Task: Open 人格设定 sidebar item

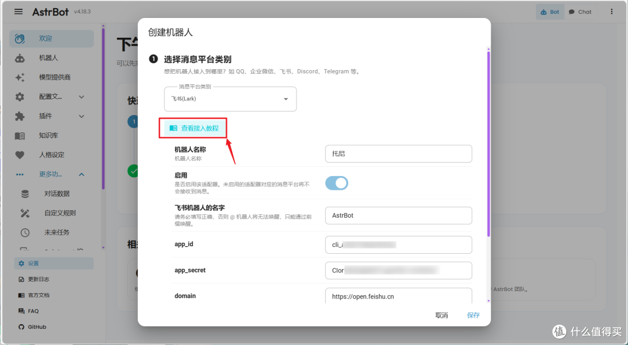Action: click(x=52, y=155)
